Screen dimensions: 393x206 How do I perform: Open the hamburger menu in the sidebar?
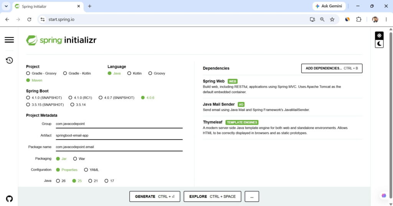click(x=9, y=40)
